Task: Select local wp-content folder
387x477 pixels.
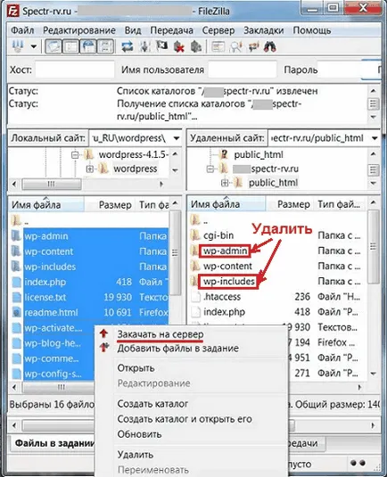Action: click(x=49, y=251)
